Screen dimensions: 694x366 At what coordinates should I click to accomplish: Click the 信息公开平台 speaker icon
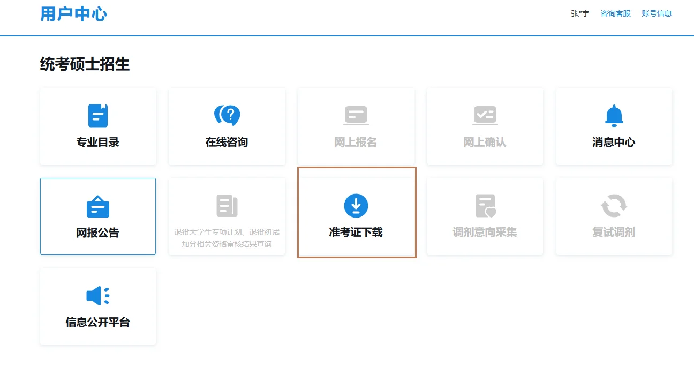97,294
